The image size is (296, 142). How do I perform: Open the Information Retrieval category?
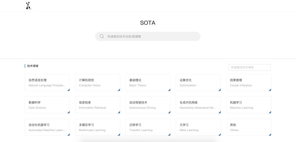coord(98,105)
